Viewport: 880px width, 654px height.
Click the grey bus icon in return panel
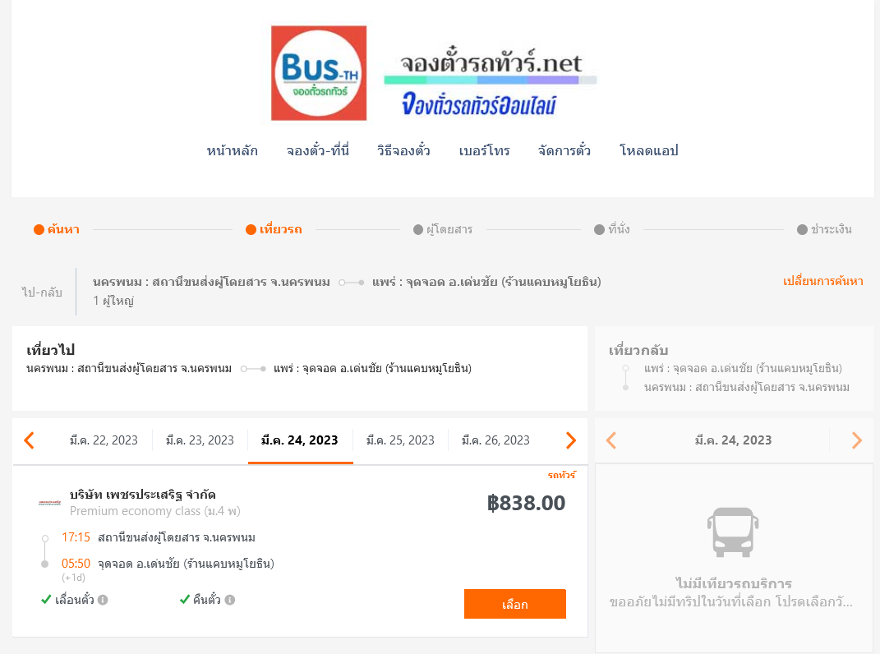point(733,532)
